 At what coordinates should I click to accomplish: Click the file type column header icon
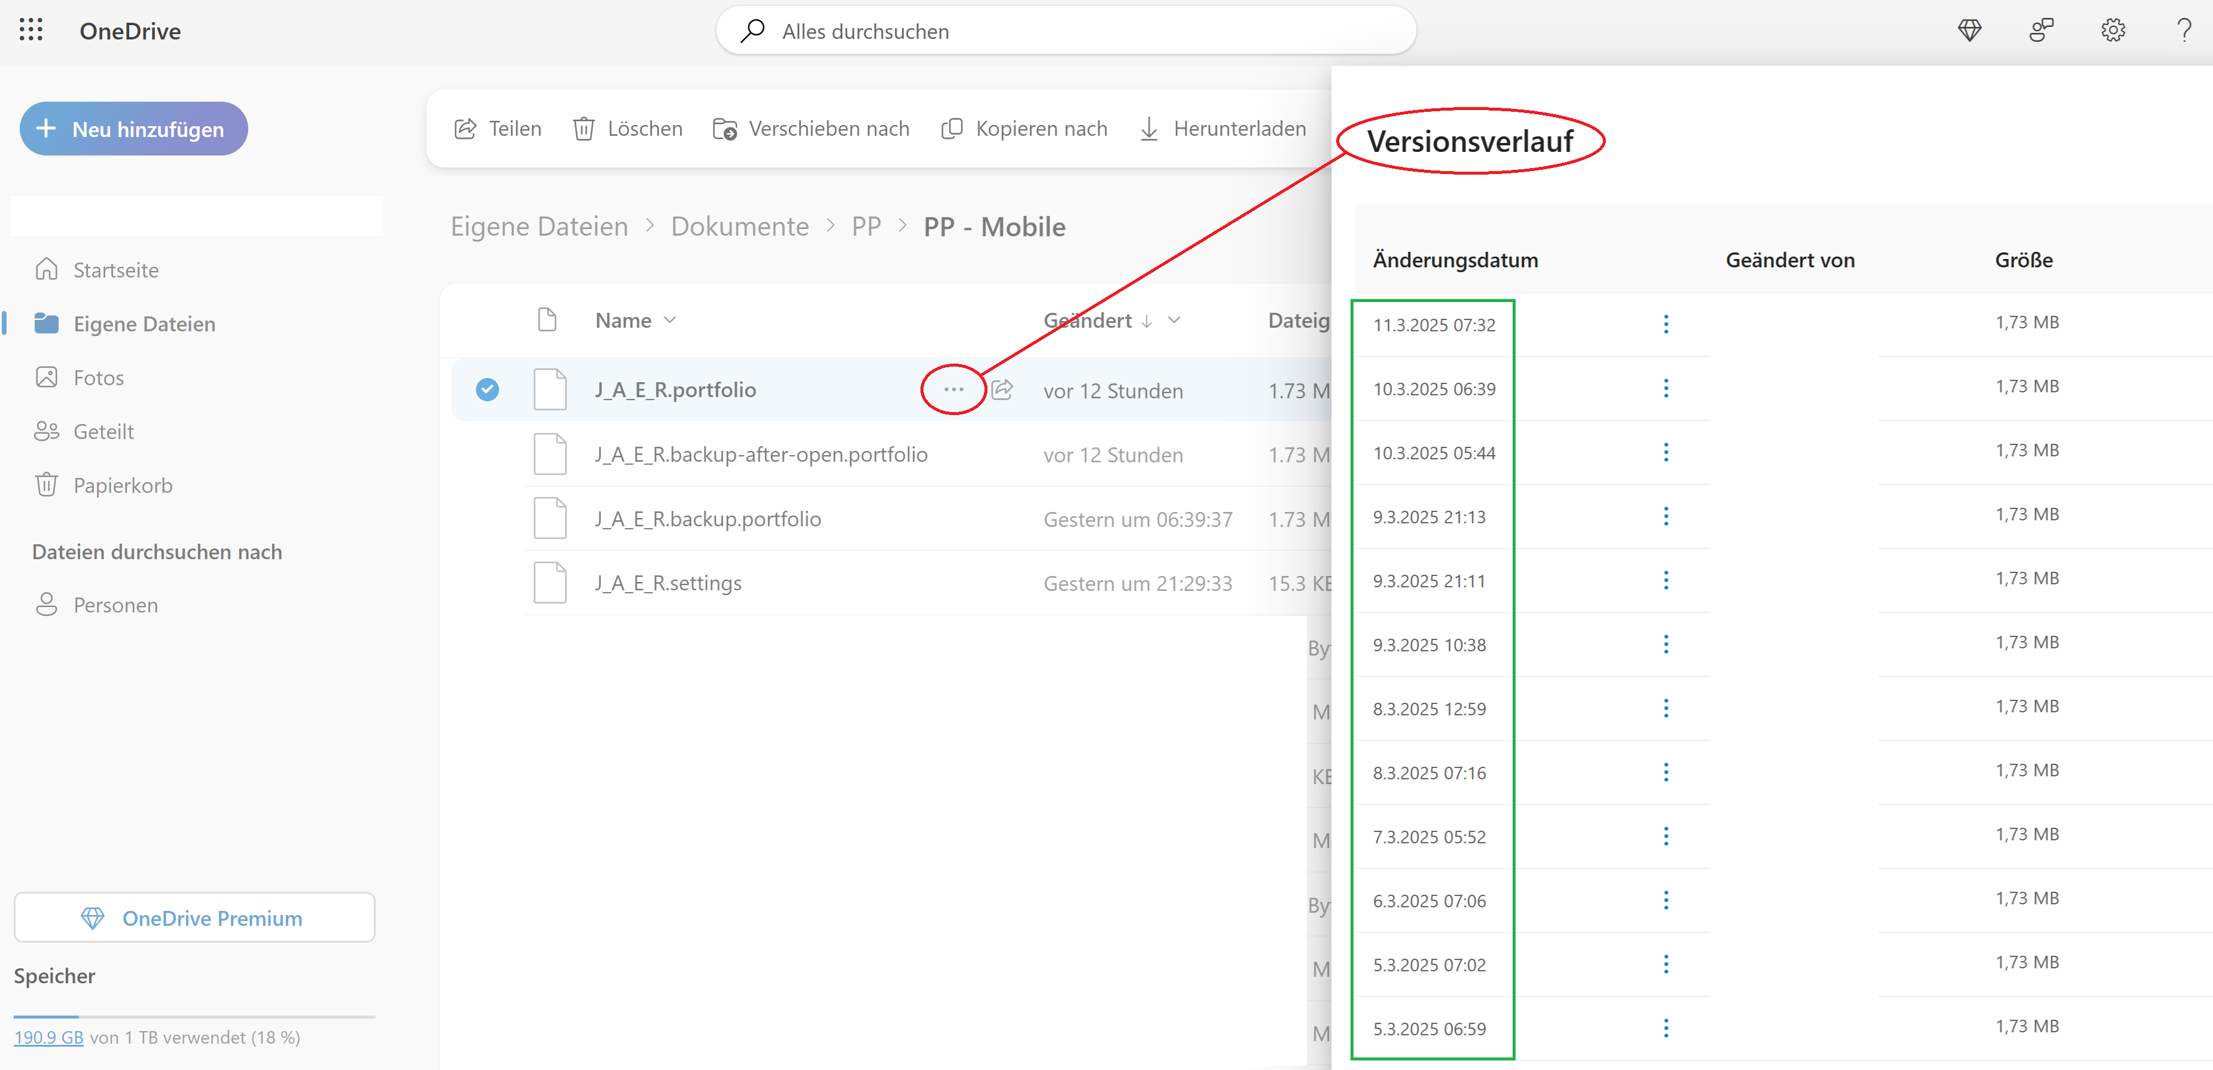coord(547,319)
